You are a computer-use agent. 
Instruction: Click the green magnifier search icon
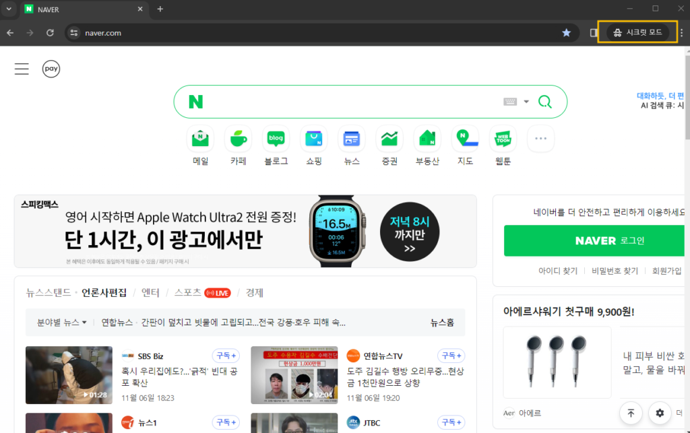[544, 102]
